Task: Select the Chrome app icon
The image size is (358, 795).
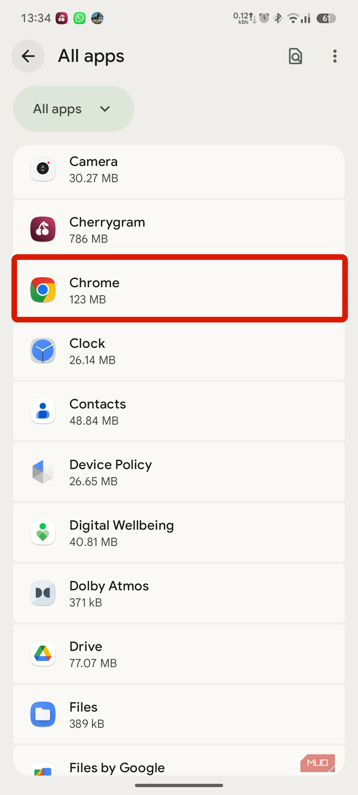Action: (x=43, y=290)
